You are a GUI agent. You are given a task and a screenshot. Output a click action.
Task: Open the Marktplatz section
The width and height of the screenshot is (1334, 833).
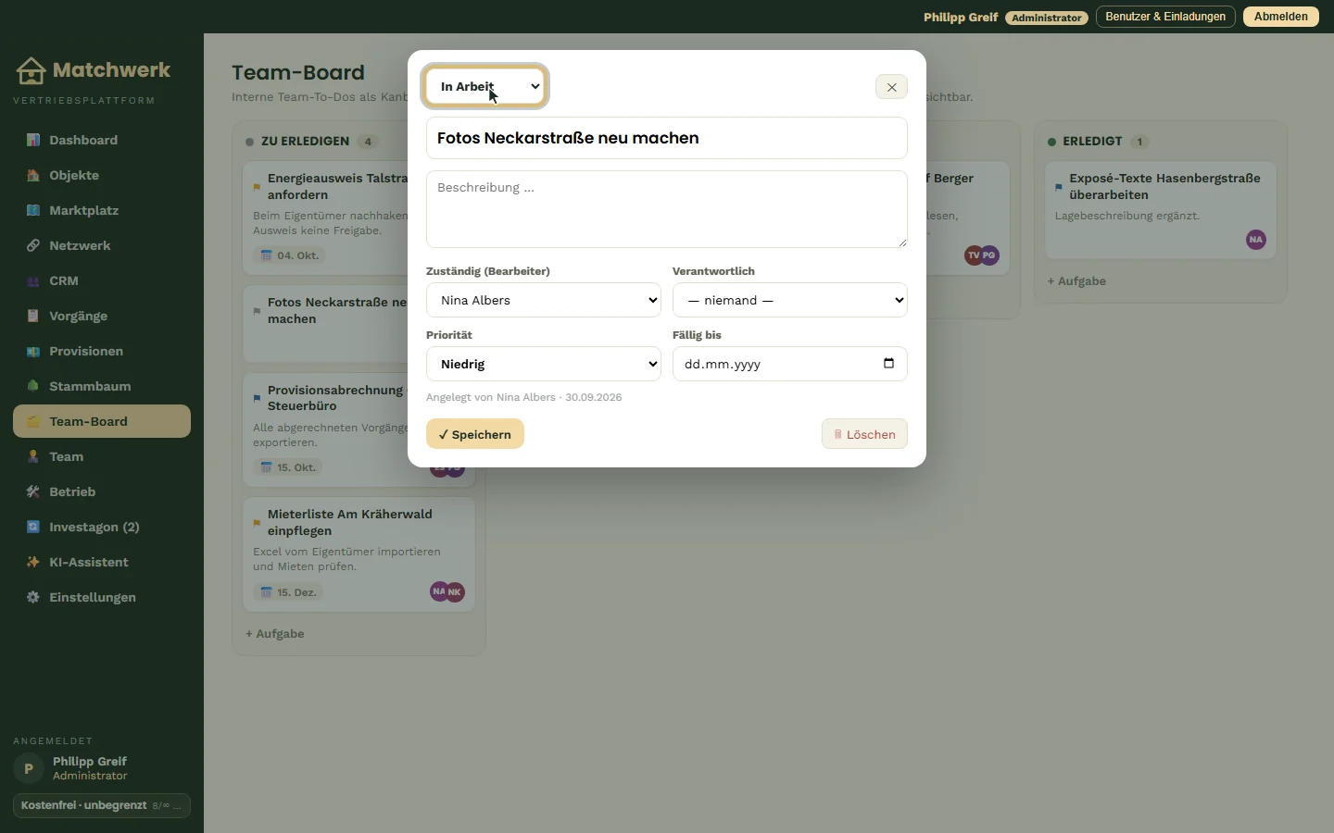point(102,210)
